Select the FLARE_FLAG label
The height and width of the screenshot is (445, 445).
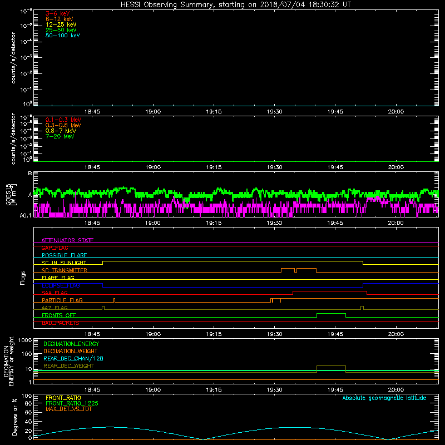coord(58,278)
